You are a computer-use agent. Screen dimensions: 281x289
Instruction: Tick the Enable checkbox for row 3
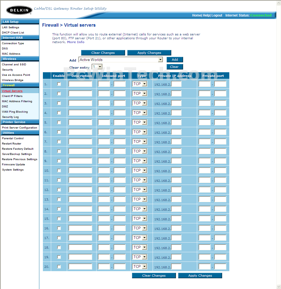point(59,103)
